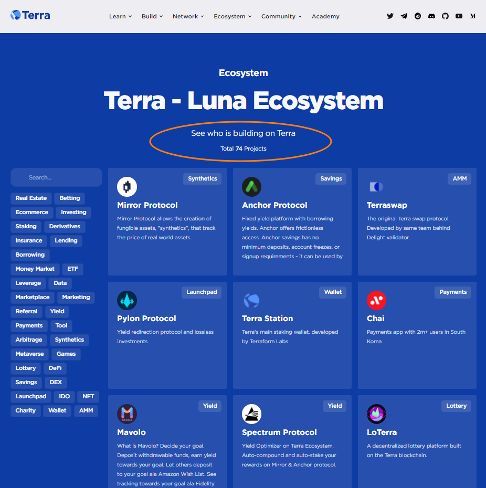
Task: Click the Terra logo in the header
Action: (x=30, y=15)
